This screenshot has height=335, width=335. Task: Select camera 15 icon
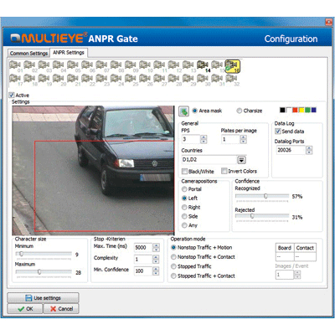point(217,65)
